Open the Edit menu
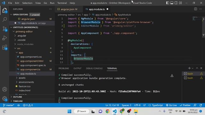Viewport: 205px width, 115px height. (17, 3)
